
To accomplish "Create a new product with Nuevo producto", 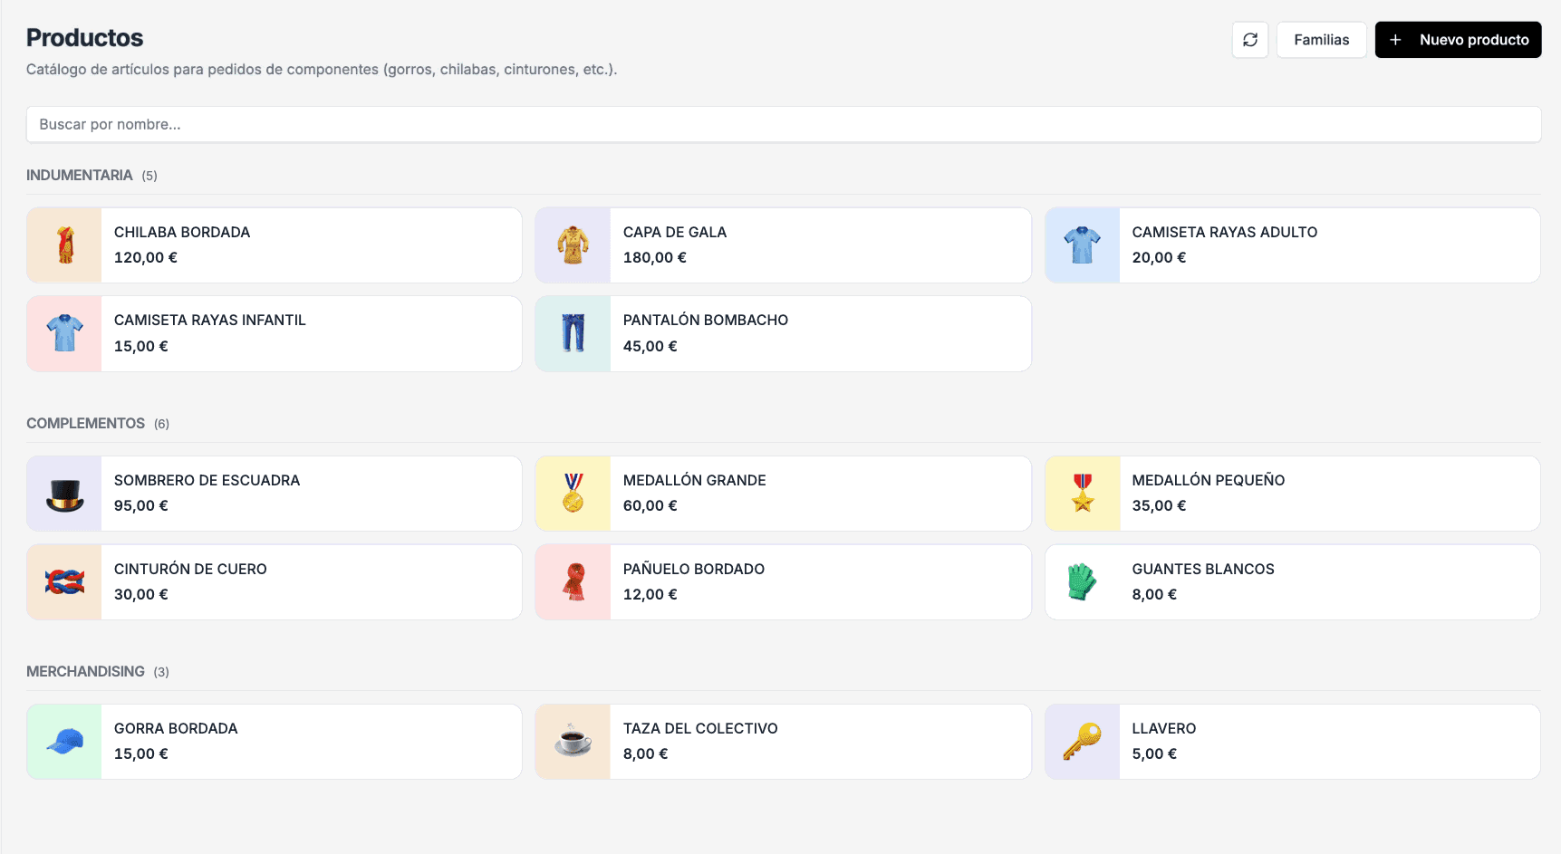I will click(1458, 40).
